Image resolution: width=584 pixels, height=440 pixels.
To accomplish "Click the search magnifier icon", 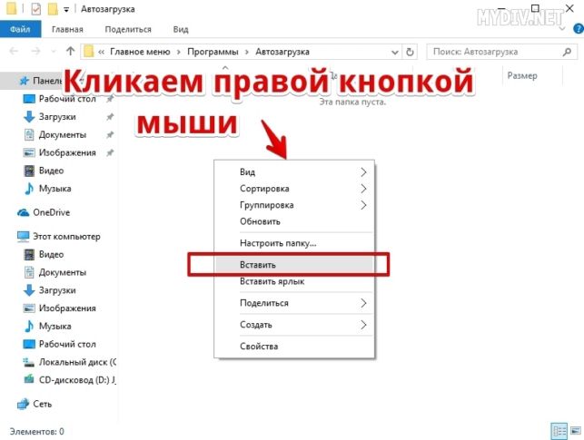I will (567, 52).
